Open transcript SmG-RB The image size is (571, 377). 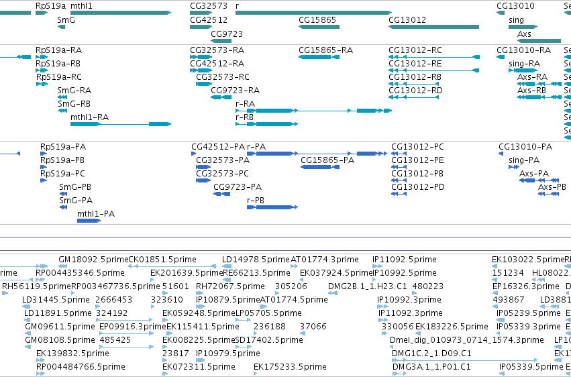coord(62,111)
